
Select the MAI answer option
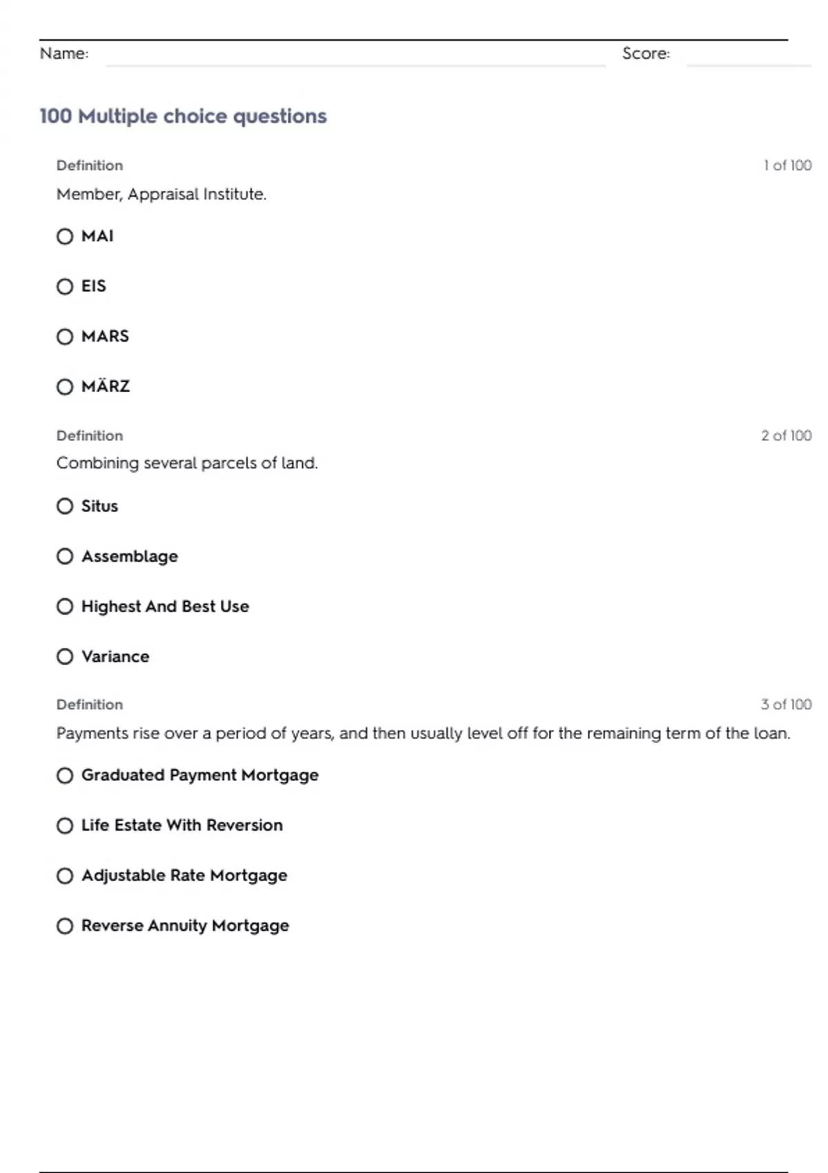coord(65,237)
